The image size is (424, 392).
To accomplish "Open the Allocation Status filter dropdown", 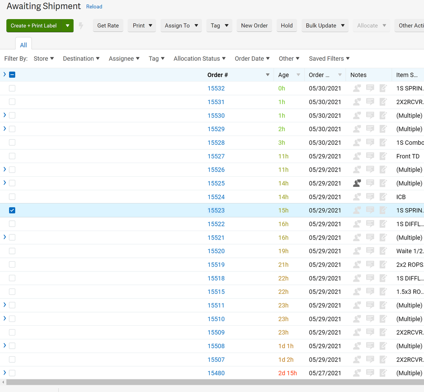I will 199,59.
